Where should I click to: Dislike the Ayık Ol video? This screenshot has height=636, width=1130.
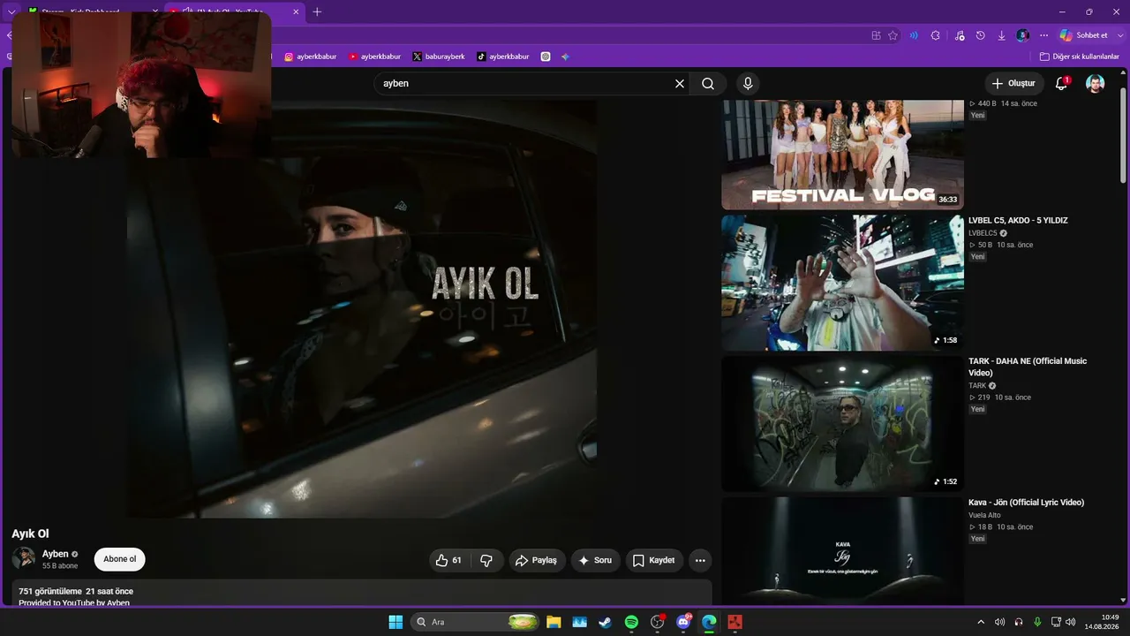(486, 560)
